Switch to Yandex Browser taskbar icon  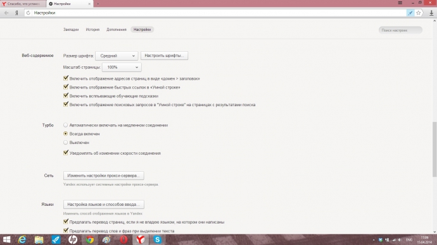[x=141, y=239]
